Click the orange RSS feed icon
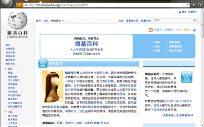 [151, 30]
